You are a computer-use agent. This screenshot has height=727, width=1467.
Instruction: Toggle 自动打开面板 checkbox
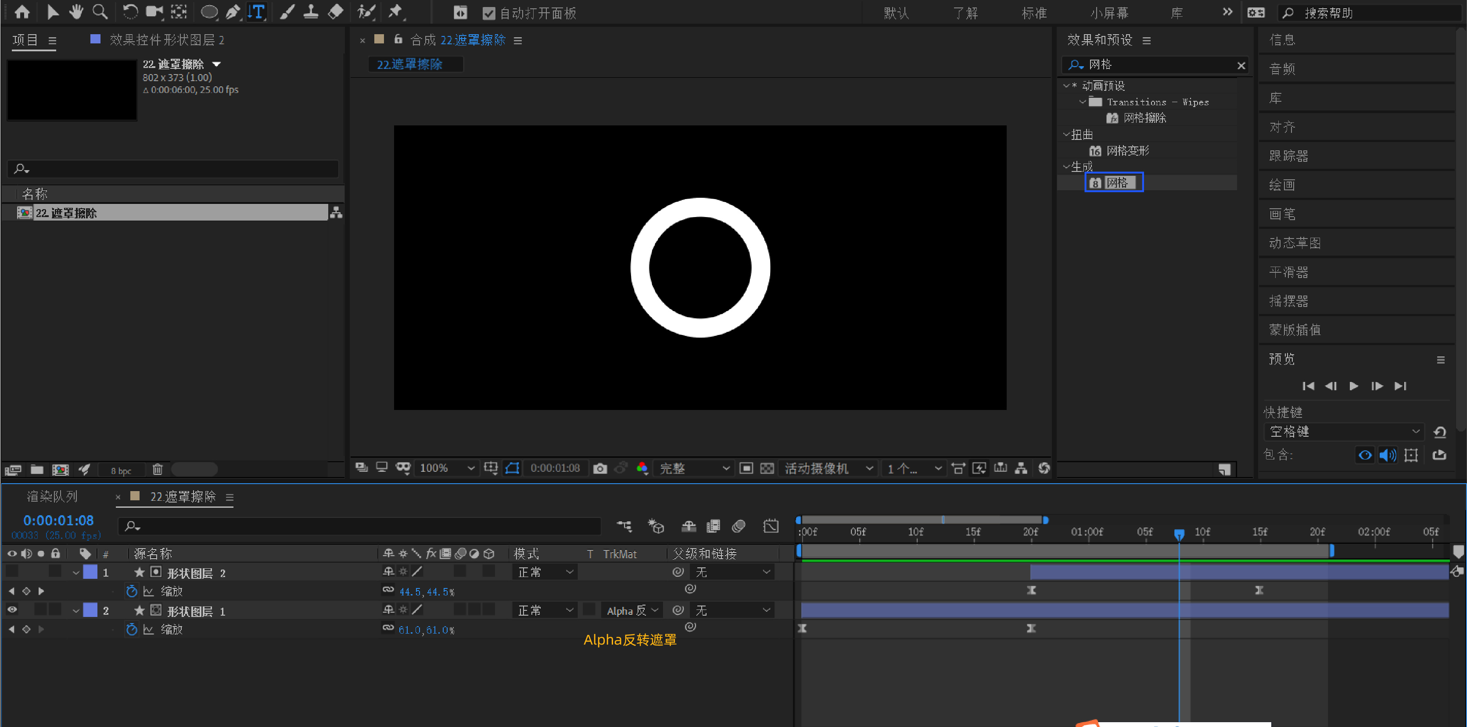tap(488, 13)
